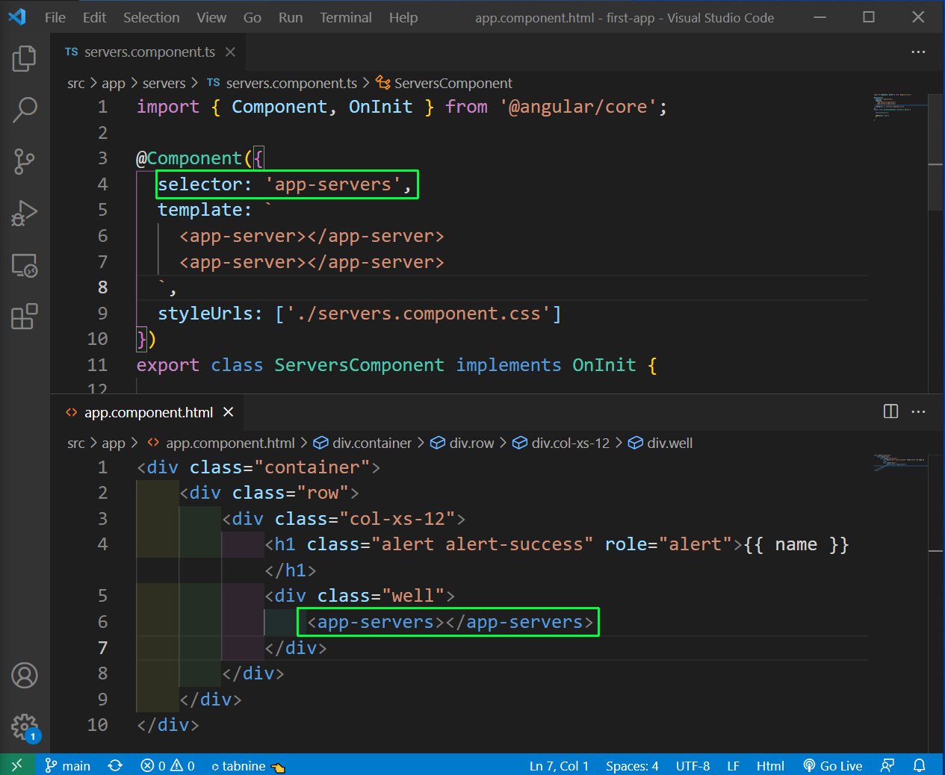Open the Edit menu
945x775 pixels.
click(x=94, y=17)
